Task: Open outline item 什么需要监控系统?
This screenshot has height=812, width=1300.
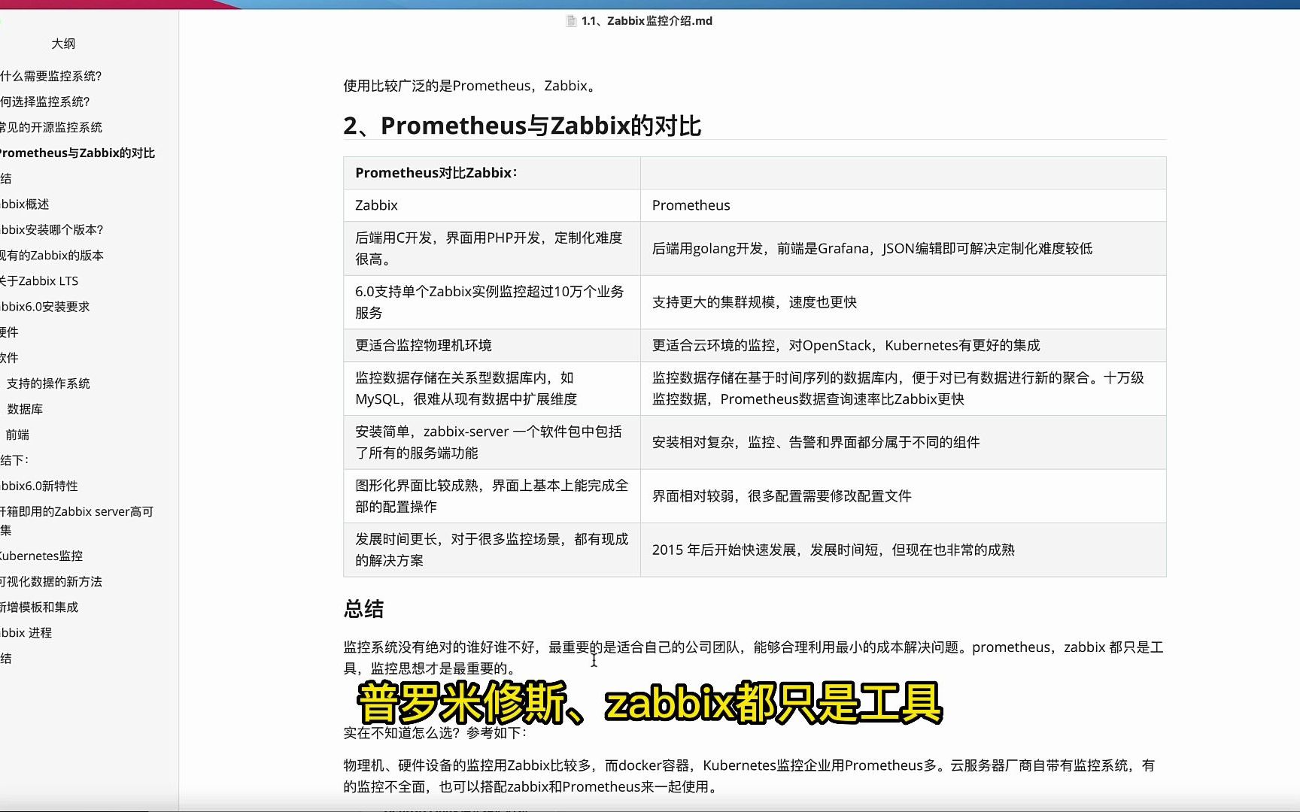Action: 50,76
